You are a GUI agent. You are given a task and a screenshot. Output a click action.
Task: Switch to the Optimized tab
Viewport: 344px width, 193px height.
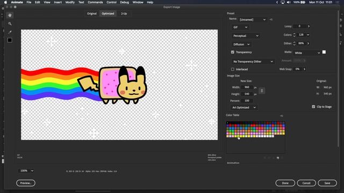click(107, 13)
